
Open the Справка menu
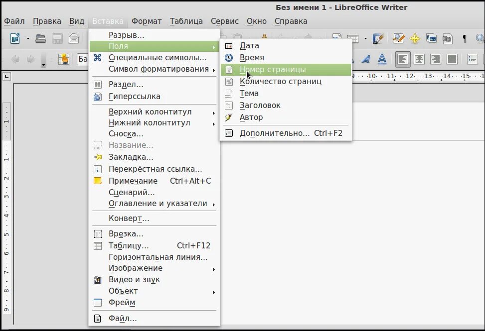pos(291,21)
